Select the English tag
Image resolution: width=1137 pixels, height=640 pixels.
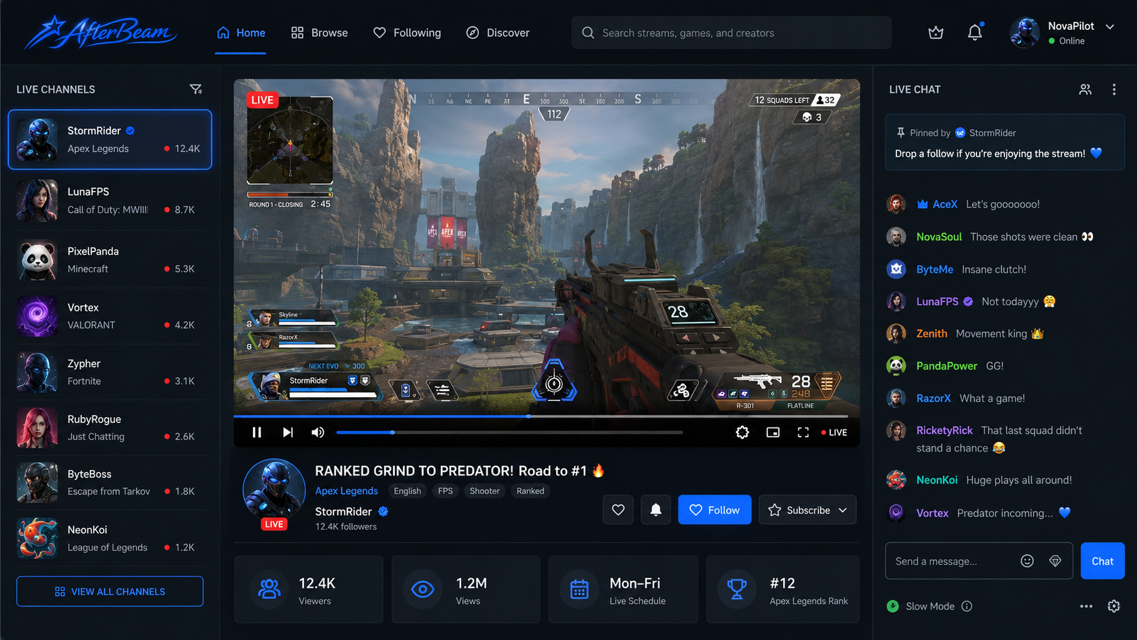(x=407, y=491)
